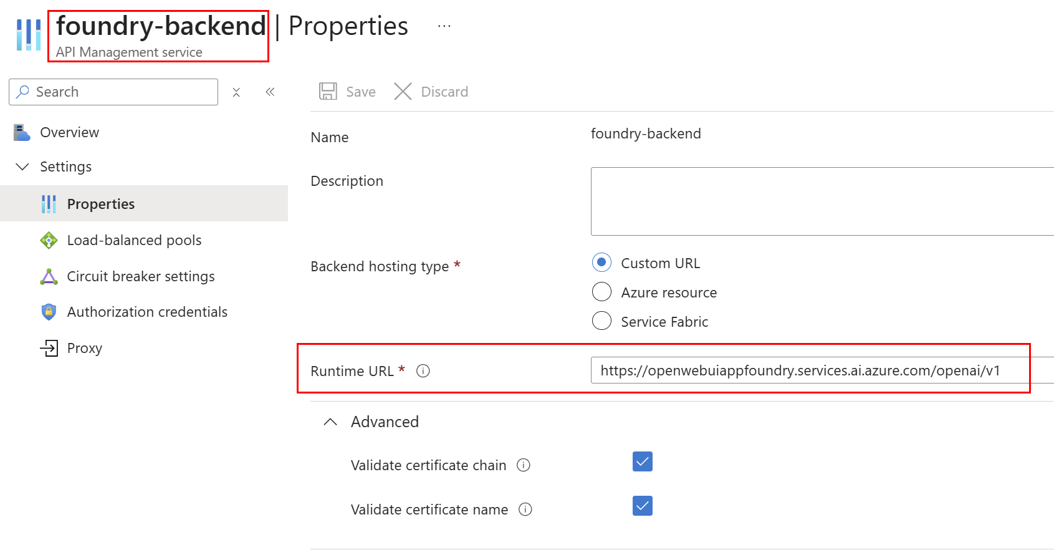
Task: Click info icon beside Validate certificate chain
Action: point(524,465)
